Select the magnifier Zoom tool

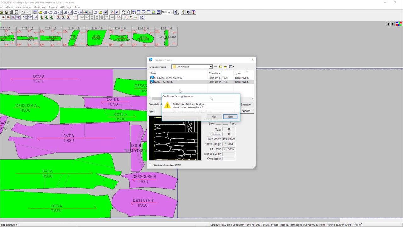point(128,12)
